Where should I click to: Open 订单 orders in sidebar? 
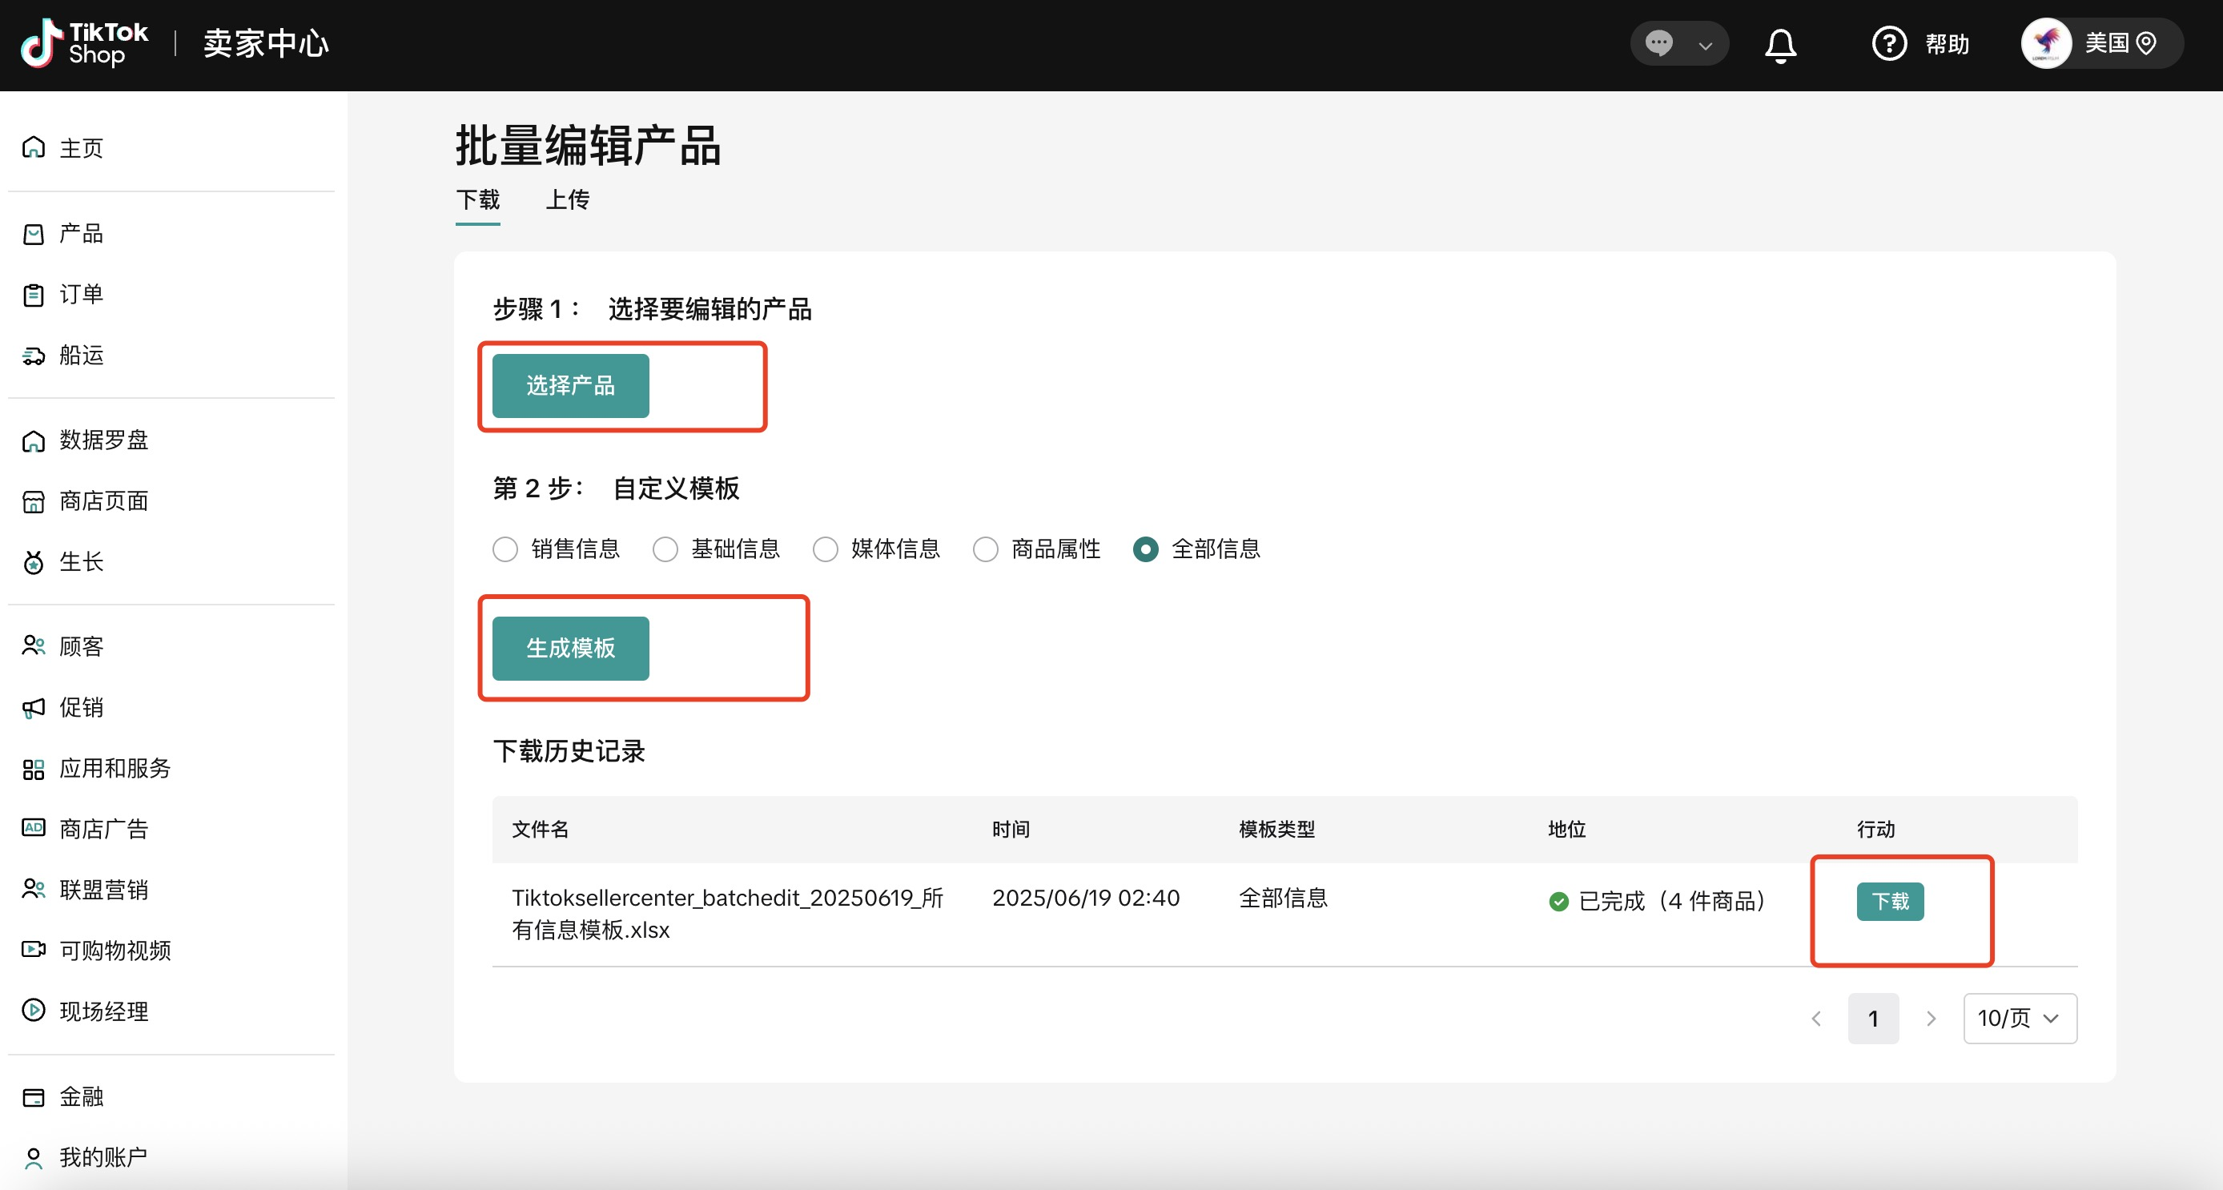(x=80, y=294)
